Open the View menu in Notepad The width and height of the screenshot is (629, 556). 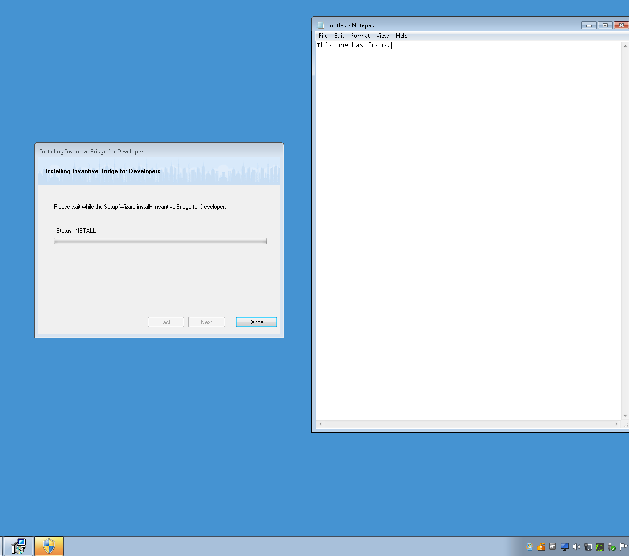[382, 35]
